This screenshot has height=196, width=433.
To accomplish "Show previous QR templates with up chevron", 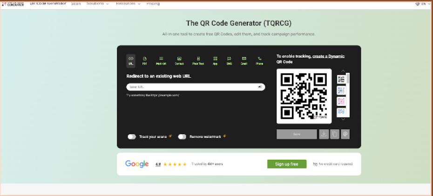I will pos(343,71).
